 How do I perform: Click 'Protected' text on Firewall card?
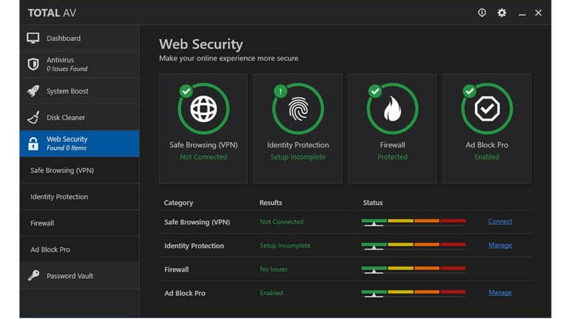pyautogui.click(x=393, y=157)
